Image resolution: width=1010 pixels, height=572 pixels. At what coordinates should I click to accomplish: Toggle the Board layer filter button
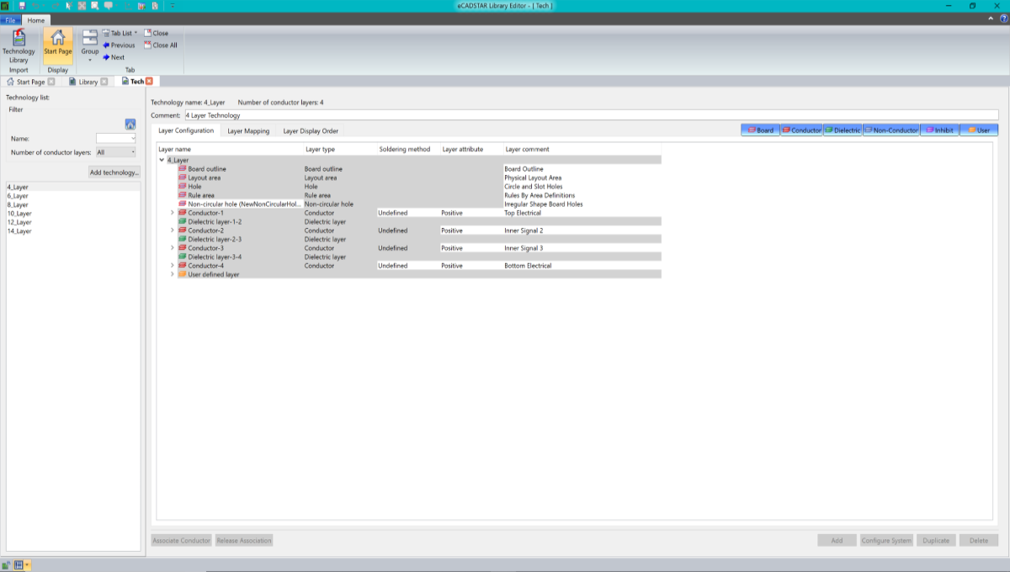tap(759, 130)
